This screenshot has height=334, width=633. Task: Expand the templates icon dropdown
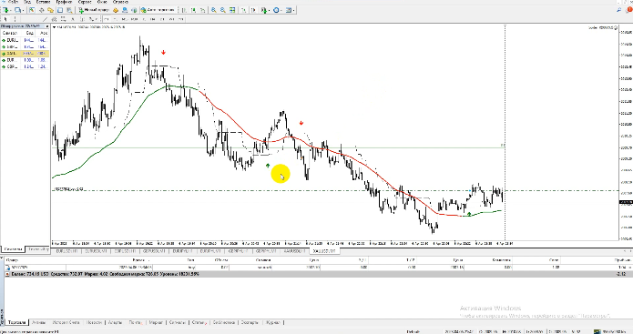(294, 10)
